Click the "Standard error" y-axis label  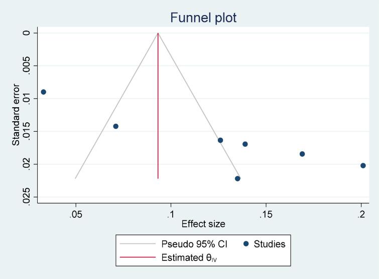17,115
